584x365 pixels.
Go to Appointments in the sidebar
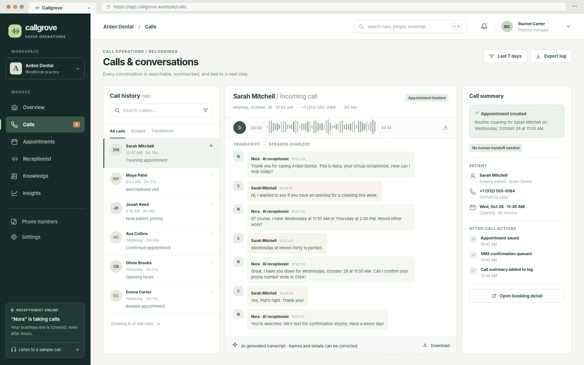[45, 142]
